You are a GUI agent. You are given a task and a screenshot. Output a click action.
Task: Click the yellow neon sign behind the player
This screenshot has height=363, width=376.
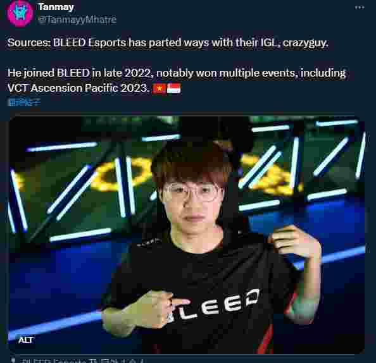120,175
